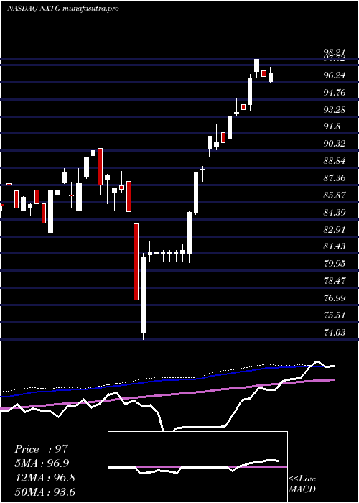359x503 pixels.
Task: Select the 76.99 price axis label
Action: point(335,298)
